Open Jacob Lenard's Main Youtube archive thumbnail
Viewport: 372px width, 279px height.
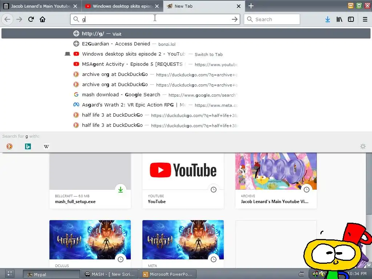coord(276,171)
